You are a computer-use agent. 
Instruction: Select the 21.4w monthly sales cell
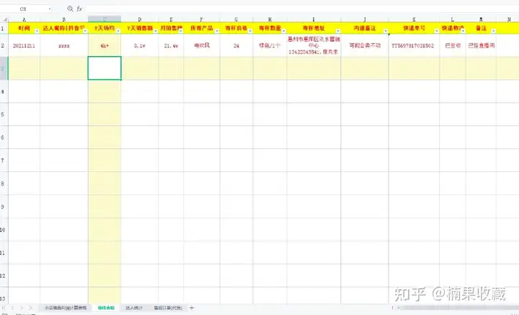tap(171, 45)
